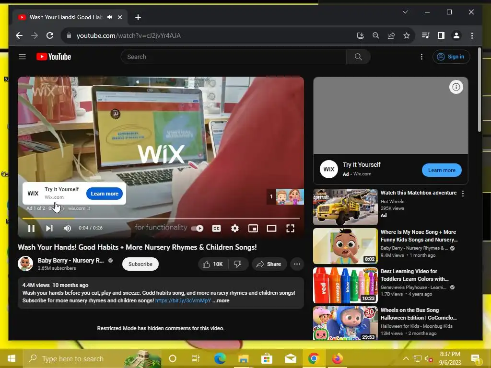This screenshot has width=491, height=368.
Task: Open options for Watch this Matchbox adventure
Action: 463,194
